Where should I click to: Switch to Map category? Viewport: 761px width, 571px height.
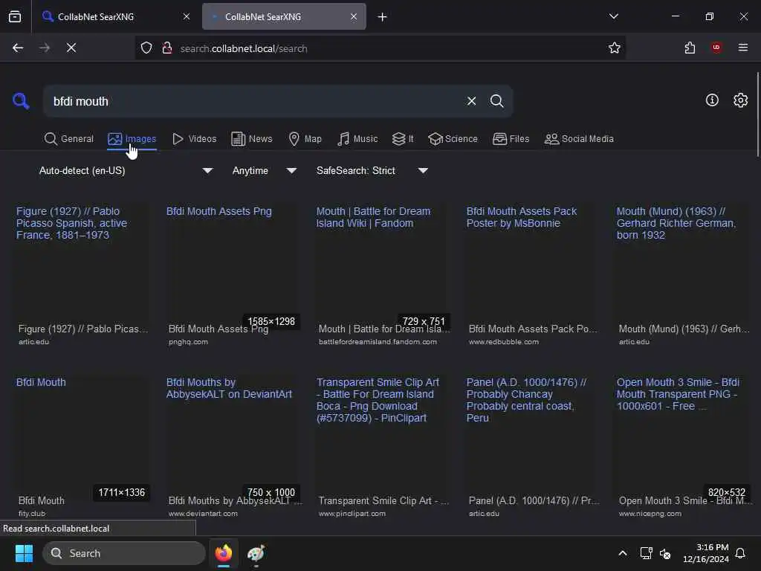pyautogui.click(x=305, y=139)
